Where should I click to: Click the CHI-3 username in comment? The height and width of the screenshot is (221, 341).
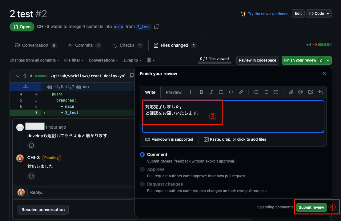pyautogui.click(x=34, y=158)
